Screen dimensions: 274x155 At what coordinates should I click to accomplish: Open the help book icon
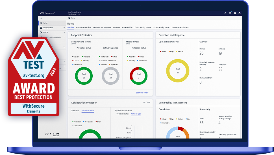point(235,13)
